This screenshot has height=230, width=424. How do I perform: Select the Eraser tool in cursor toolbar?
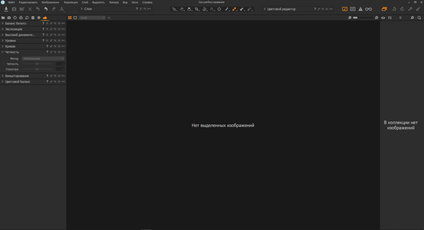pyautogui.click(x=250, y=9)
